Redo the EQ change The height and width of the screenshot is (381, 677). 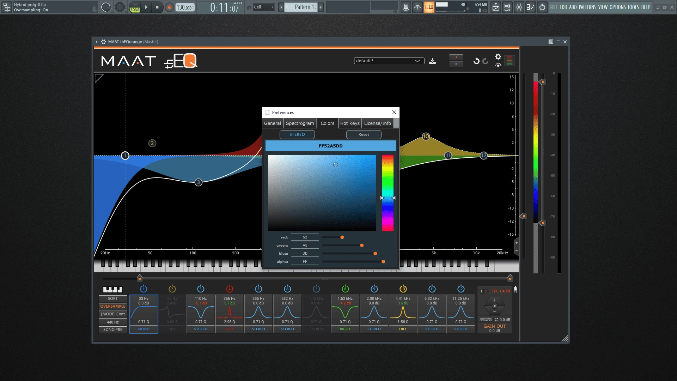tap(486, 61)
